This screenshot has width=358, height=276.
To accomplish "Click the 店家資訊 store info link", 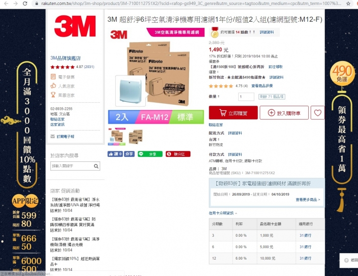I will (57, 125).
